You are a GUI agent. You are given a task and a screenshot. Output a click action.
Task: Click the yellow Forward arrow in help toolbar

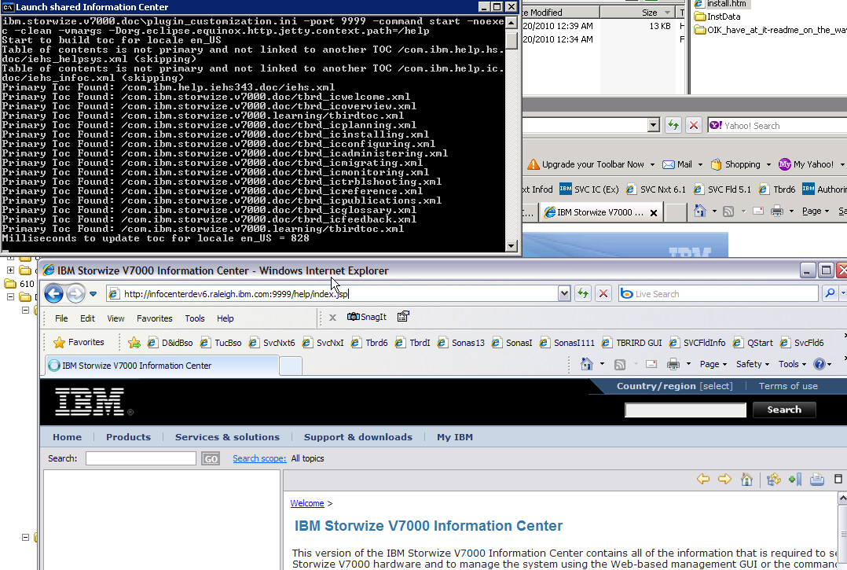[724, 479]
